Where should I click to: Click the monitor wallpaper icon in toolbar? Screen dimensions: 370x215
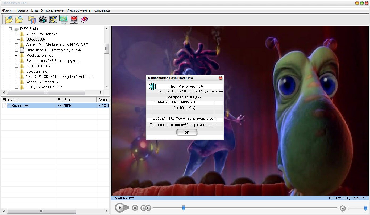coord(64,19)
